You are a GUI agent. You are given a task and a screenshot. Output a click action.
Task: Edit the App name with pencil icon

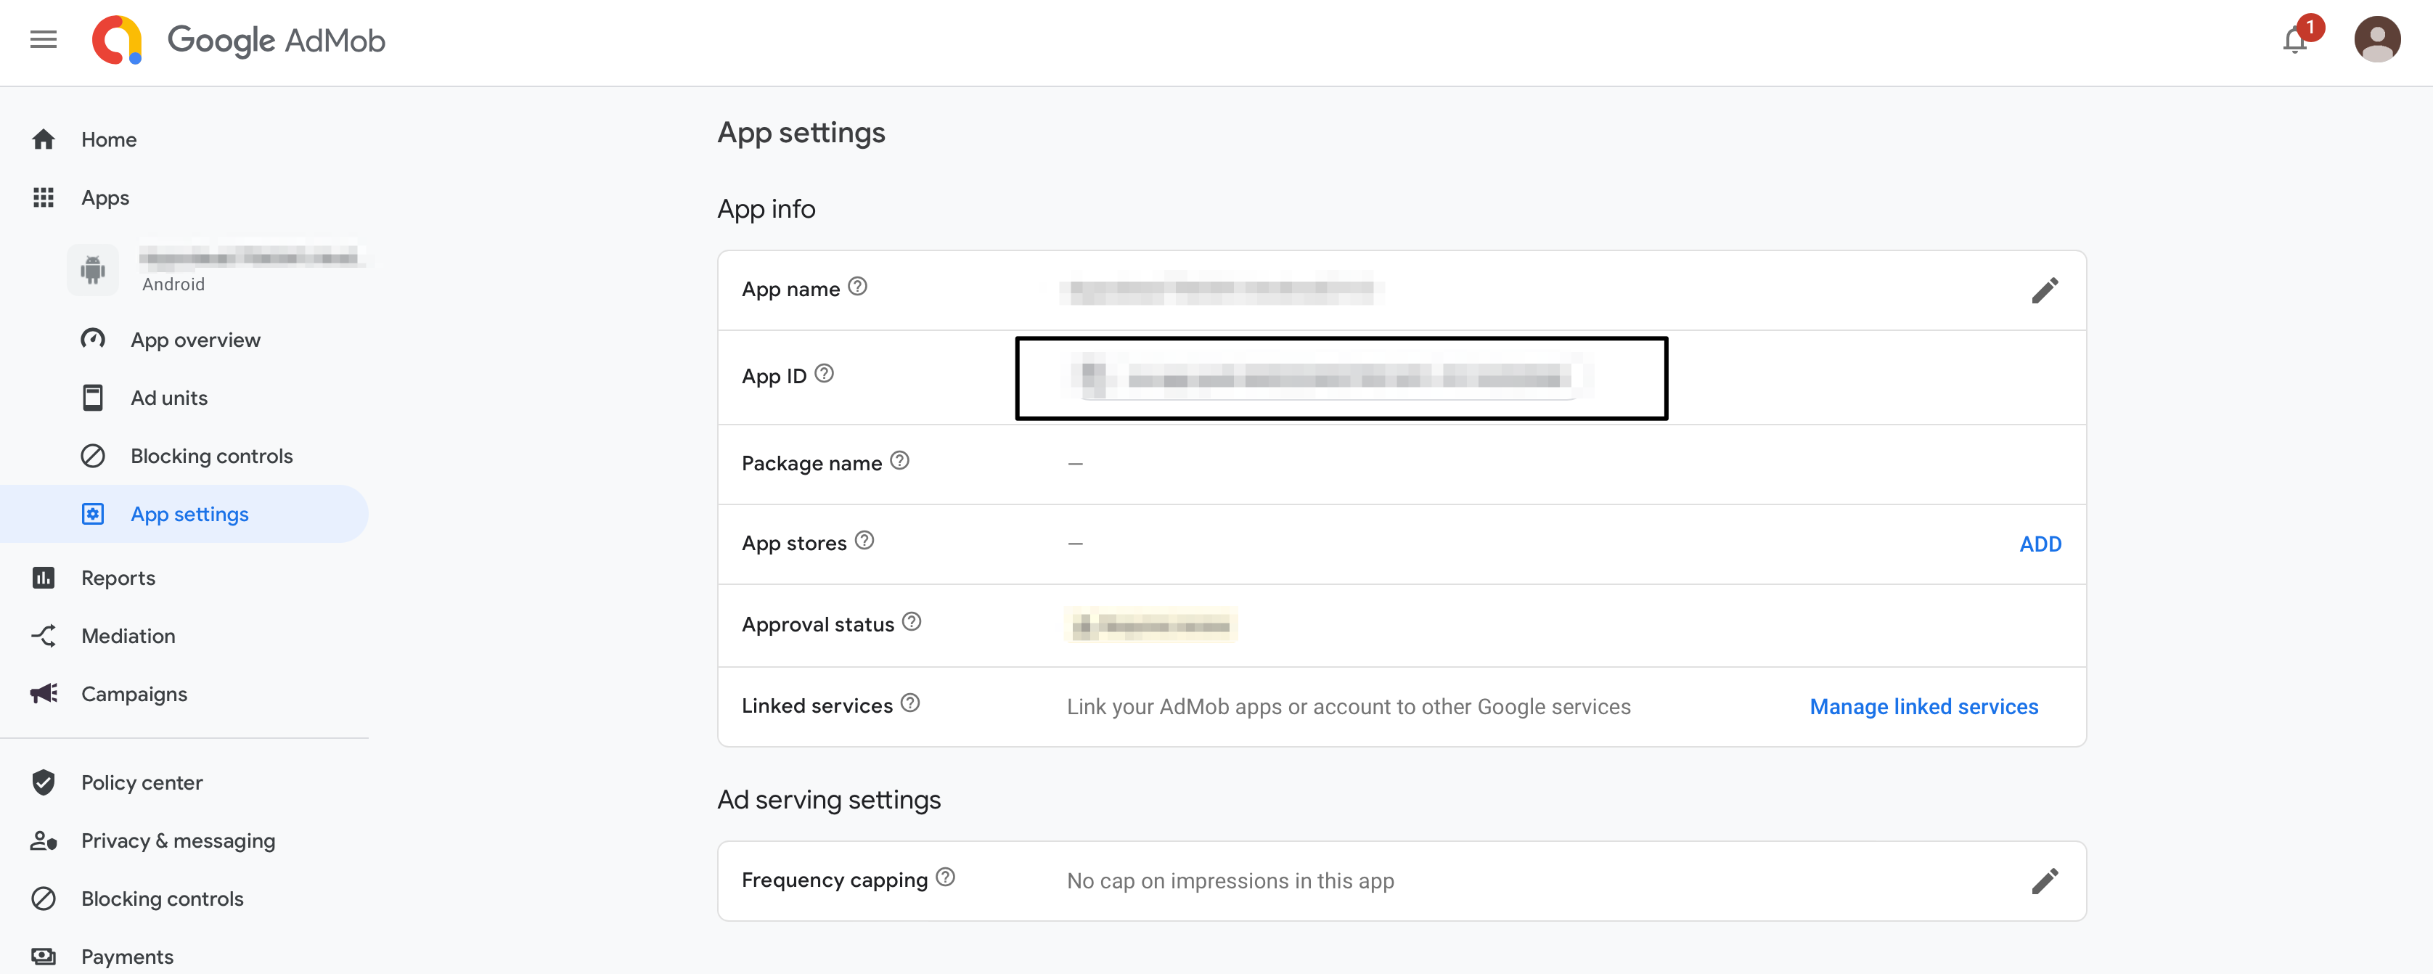click(2045, 290)
